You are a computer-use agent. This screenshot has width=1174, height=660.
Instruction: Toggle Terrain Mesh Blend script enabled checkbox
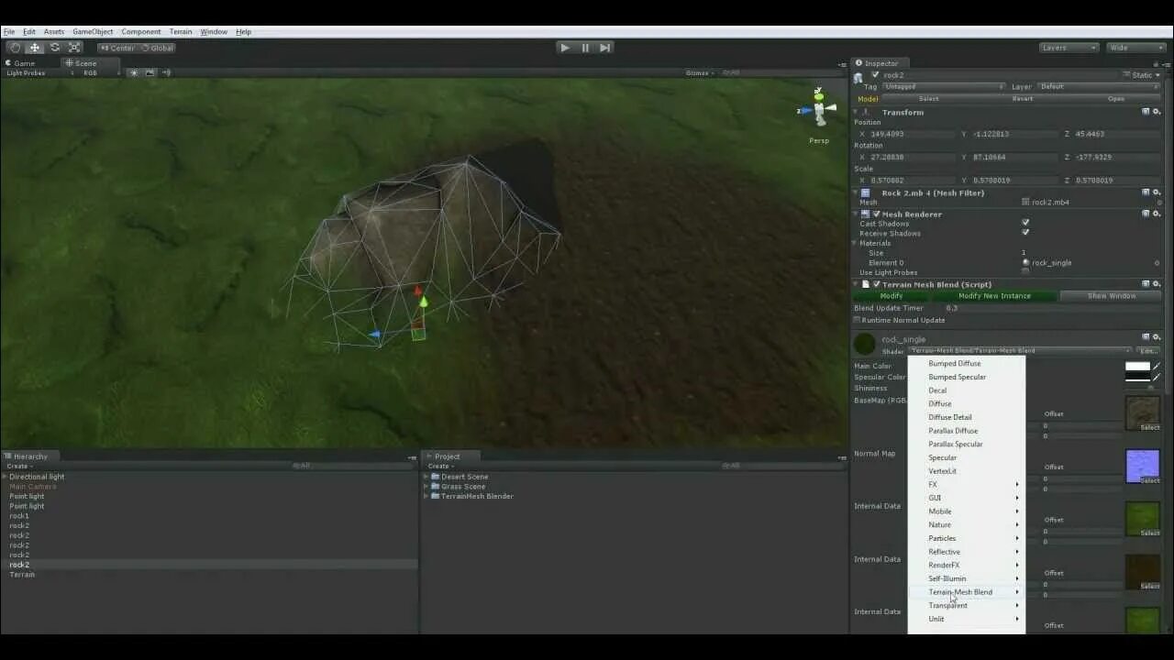876,284
